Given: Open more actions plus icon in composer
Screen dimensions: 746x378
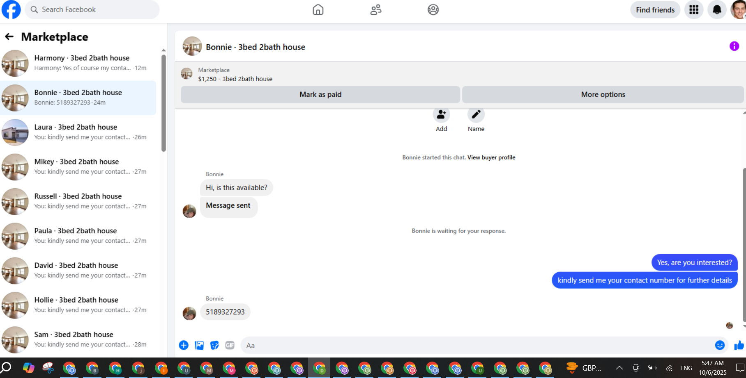Looking at the screenshot, I should pos(184,345).
